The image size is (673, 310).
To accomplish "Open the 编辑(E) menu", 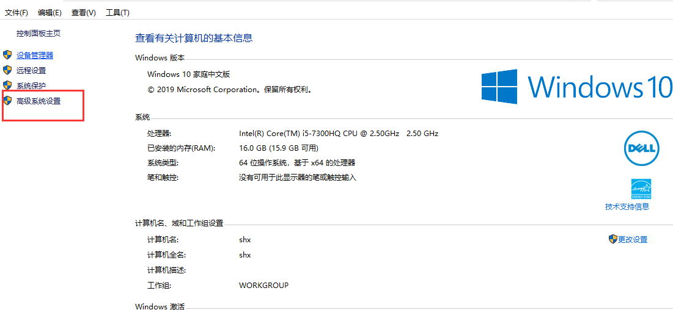I will coord(50,13).
